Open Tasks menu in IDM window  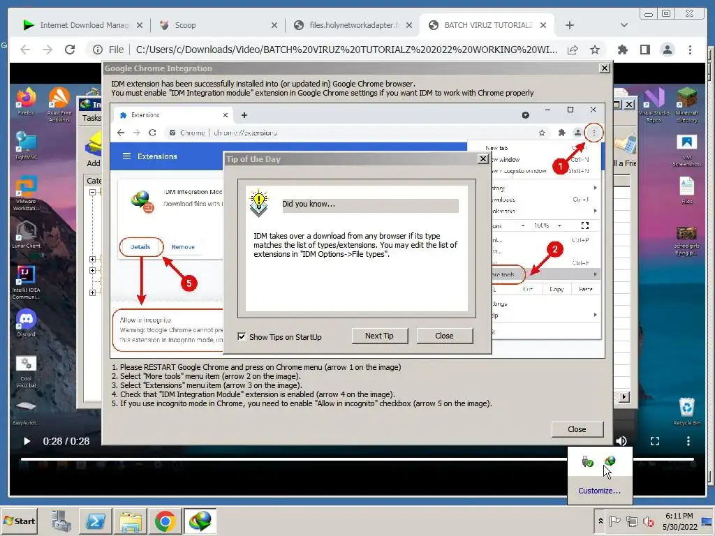(x=91, y=118)
